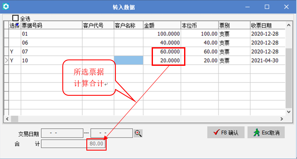Click the end 交易日期 date field

112,133
